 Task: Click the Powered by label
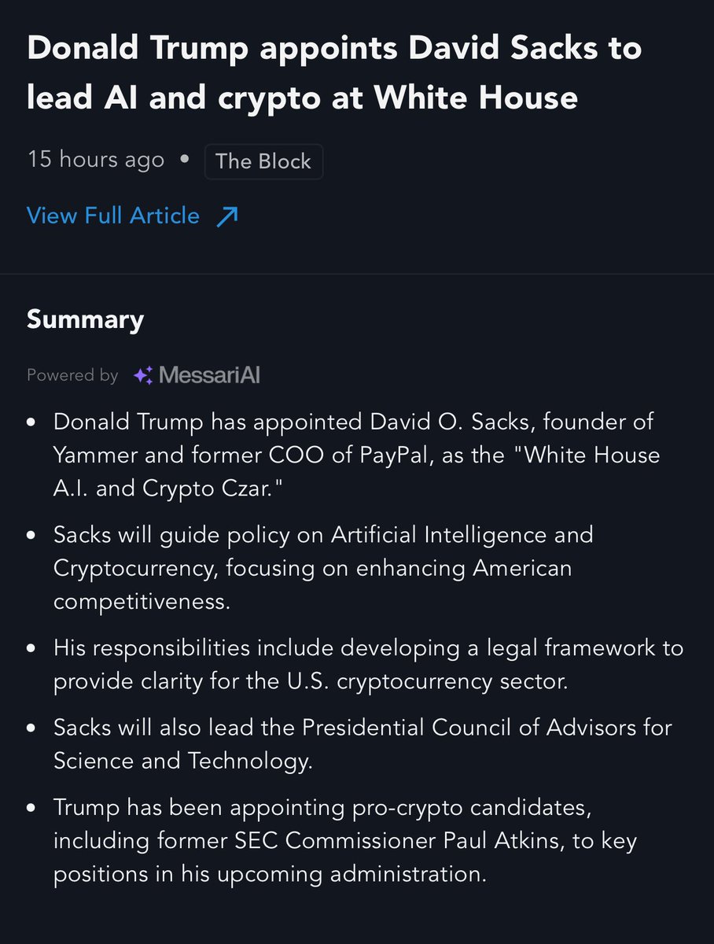(x=72, y=376)
